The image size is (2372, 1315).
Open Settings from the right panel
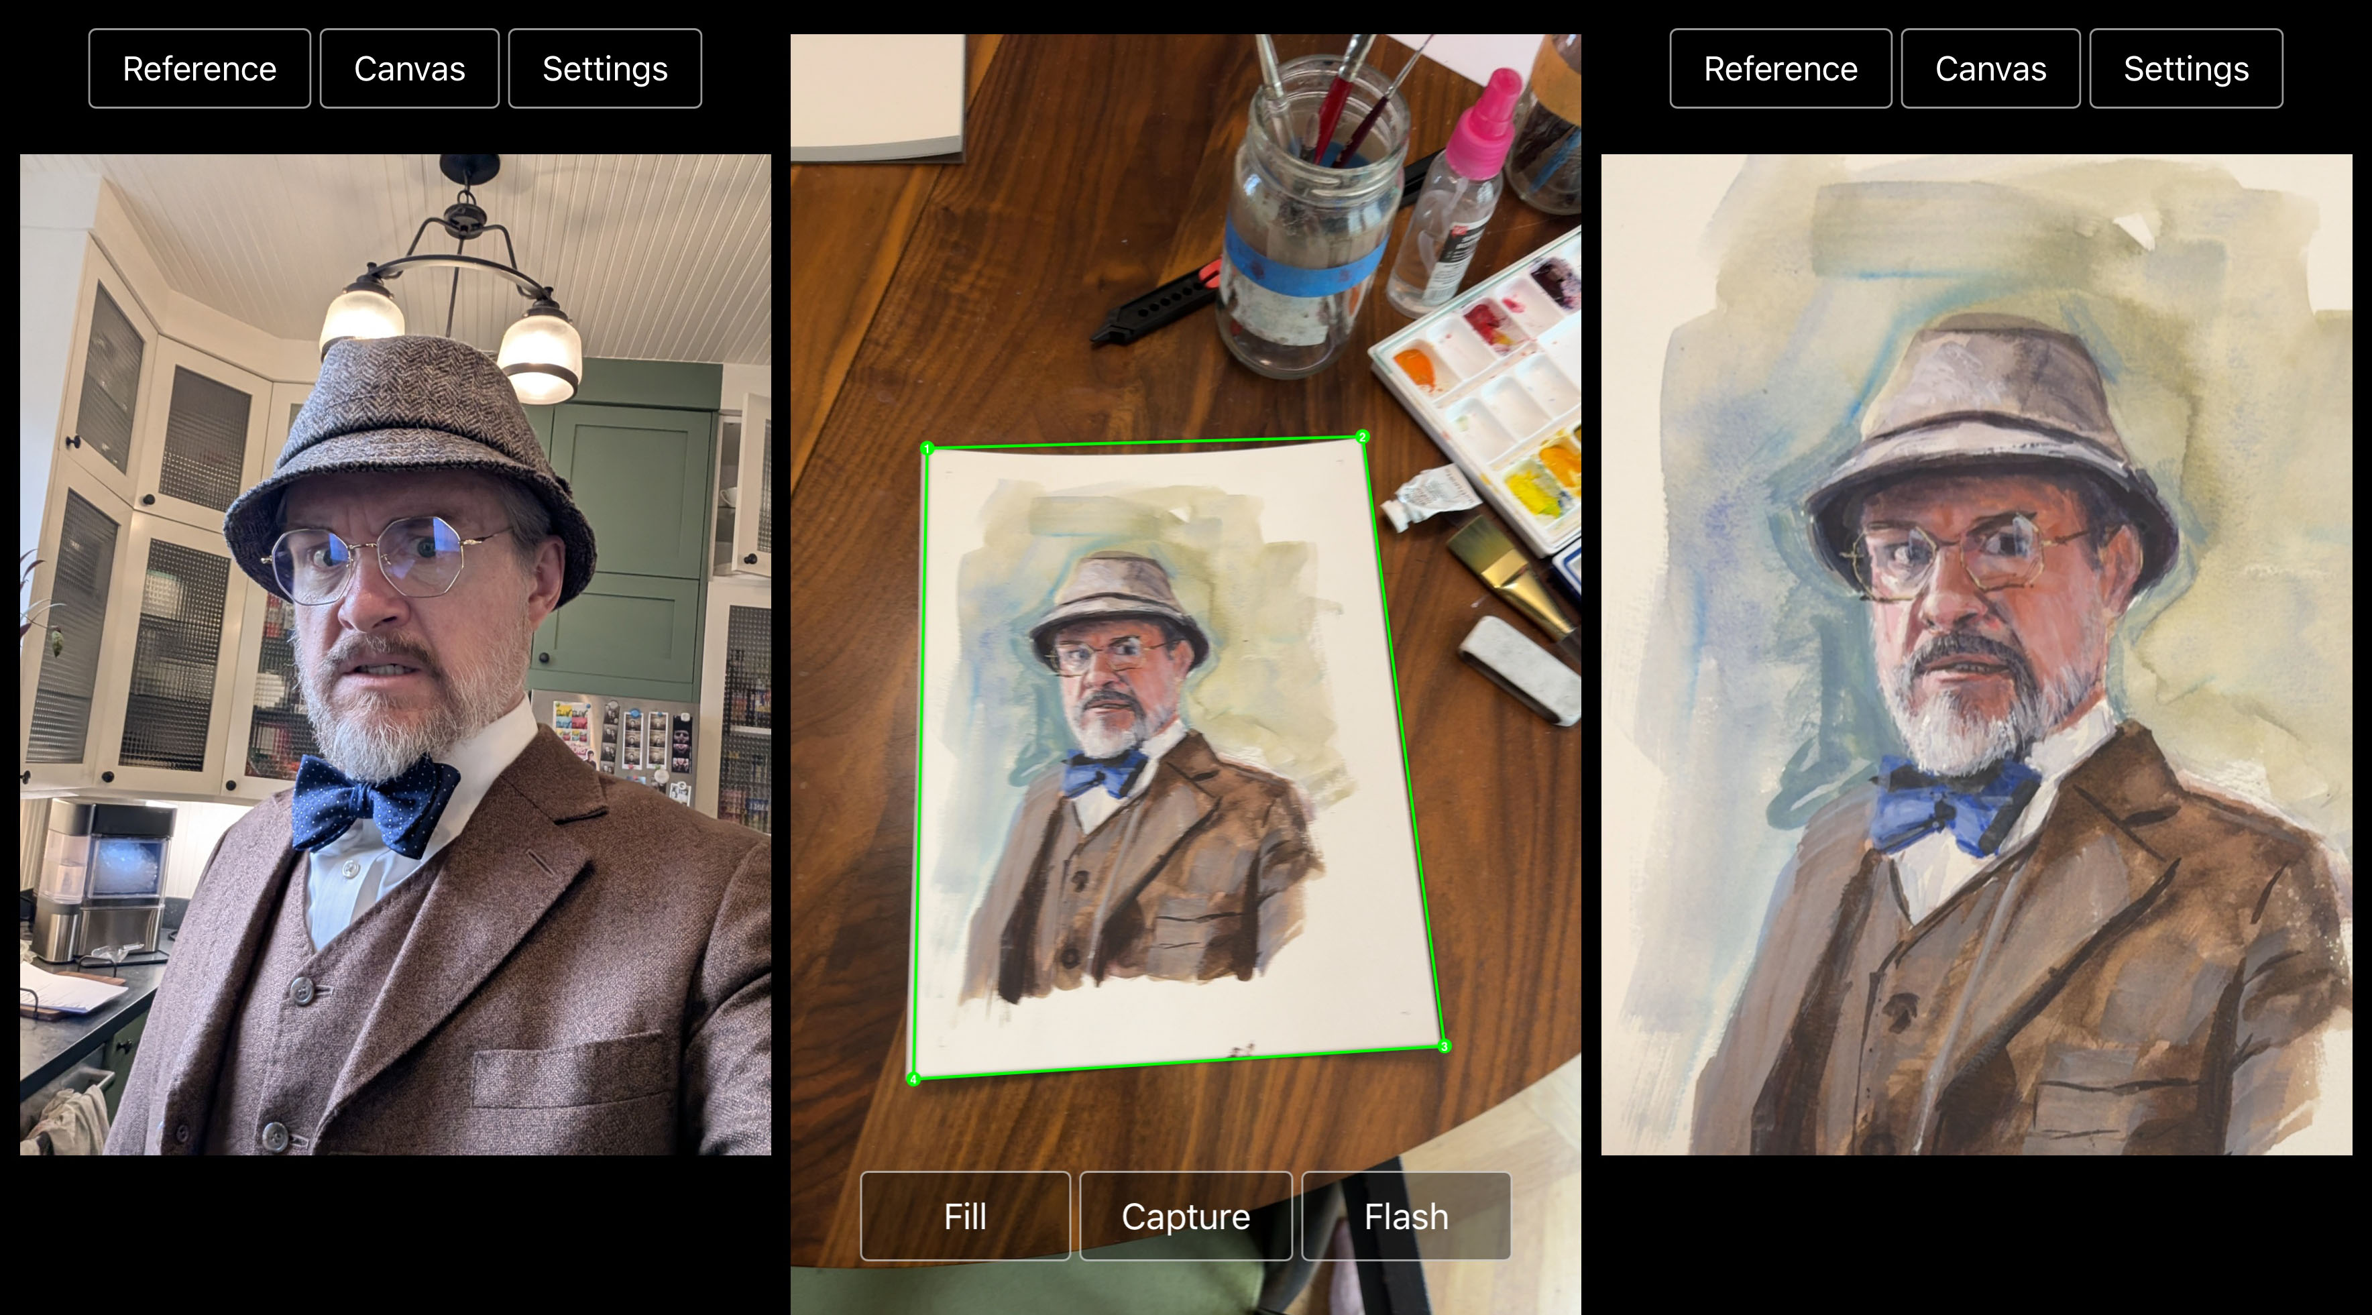pyautogui.click(x=2185, y=67)
